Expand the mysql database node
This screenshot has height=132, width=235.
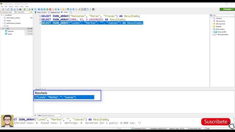(3, 21)
